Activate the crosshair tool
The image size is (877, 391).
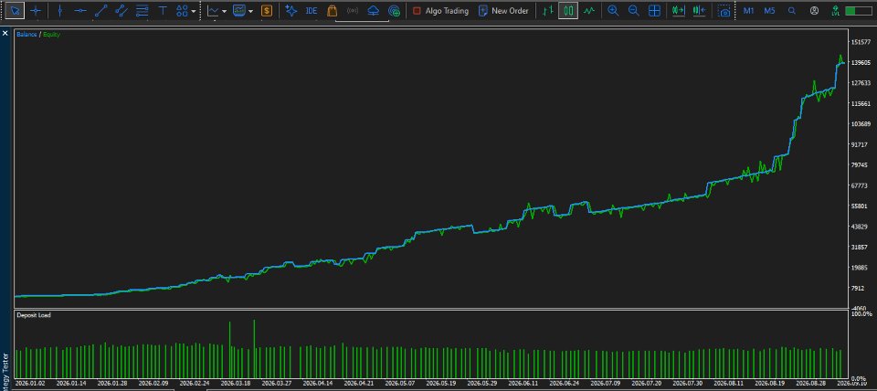click(x=36, y=11)
